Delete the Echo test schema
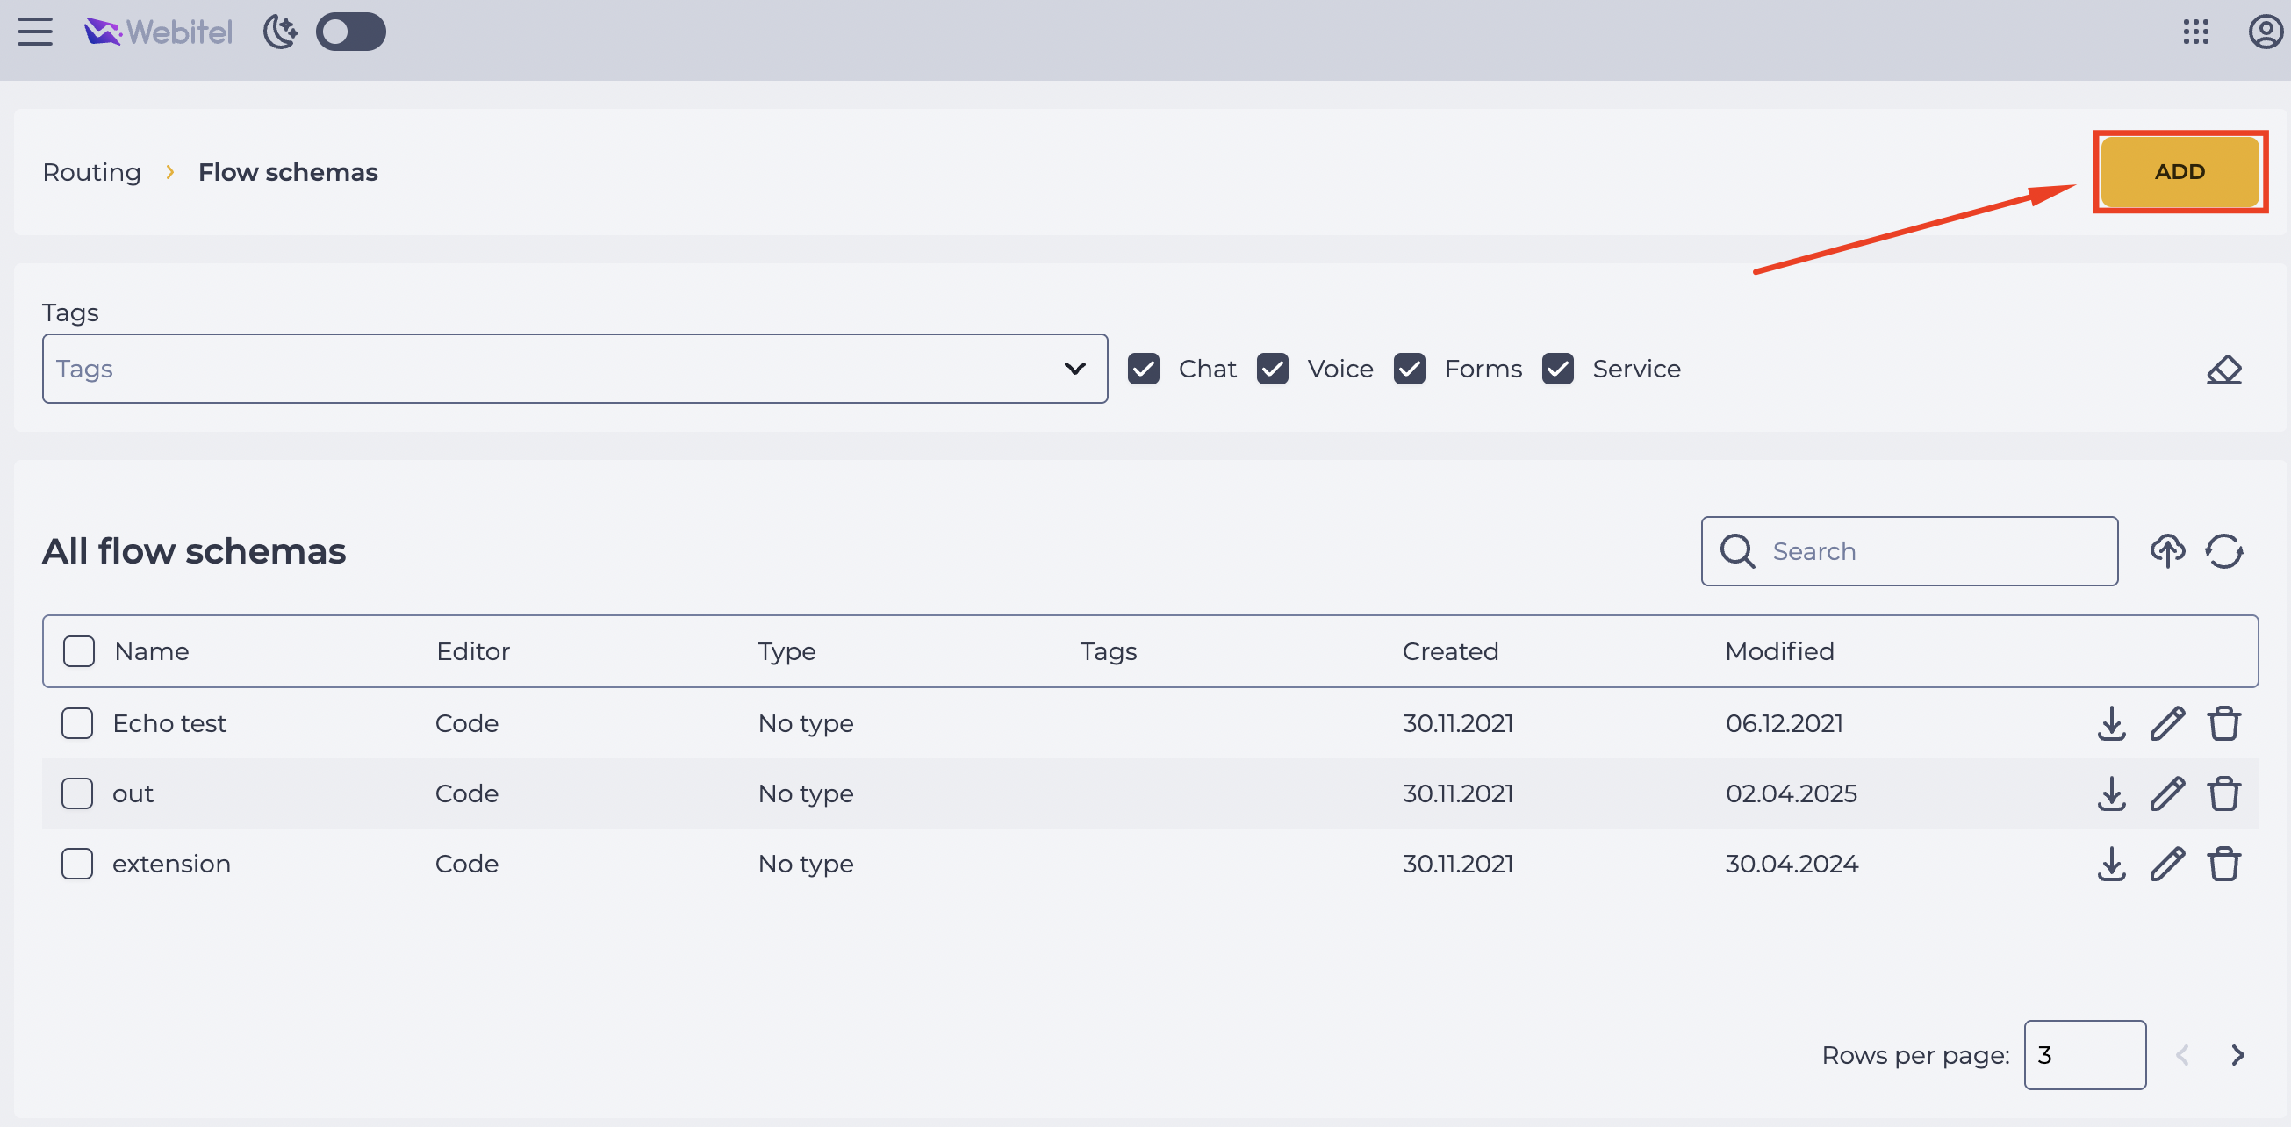 2223,723
